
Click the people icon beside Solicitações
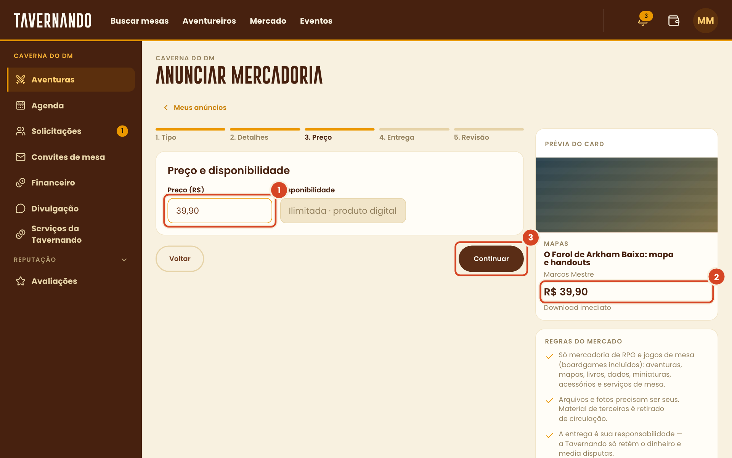point(21,131)
